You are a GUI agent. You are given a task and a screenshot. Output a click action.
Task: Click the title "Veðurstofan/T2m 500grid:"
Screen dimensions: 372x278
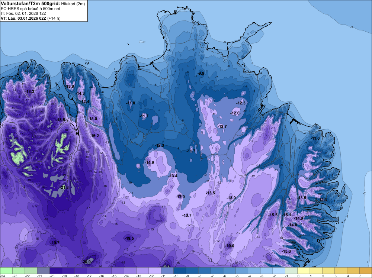click(31, 4)
